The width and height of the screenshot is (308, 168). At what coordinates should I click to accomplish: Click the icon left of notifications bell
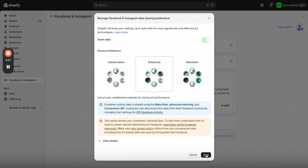pos(262,5)
